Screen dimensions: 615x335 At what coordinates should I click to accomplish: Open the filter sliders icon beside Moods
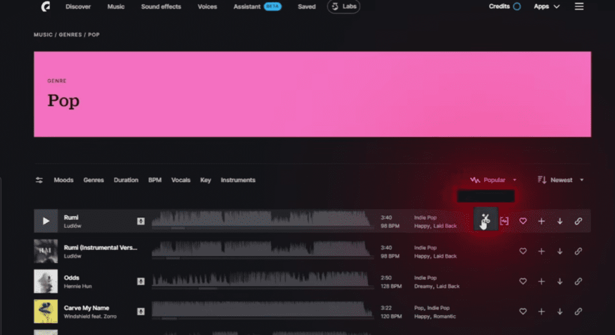coord(39,180)
